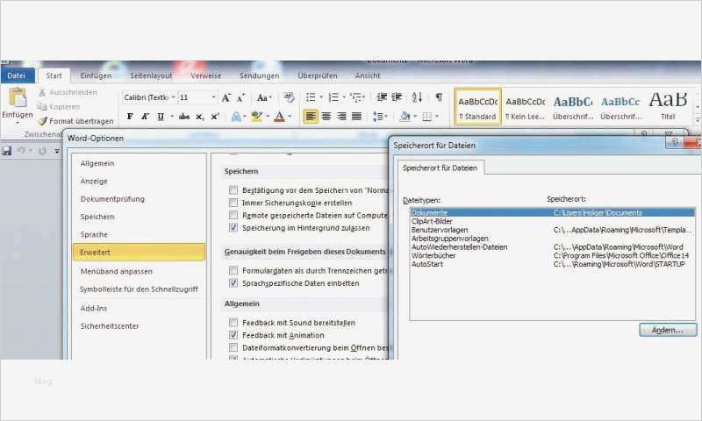Click the Einfügen paste clipboard icon
This screenshot has height=421, width=702.
click(x=17, y=97)
